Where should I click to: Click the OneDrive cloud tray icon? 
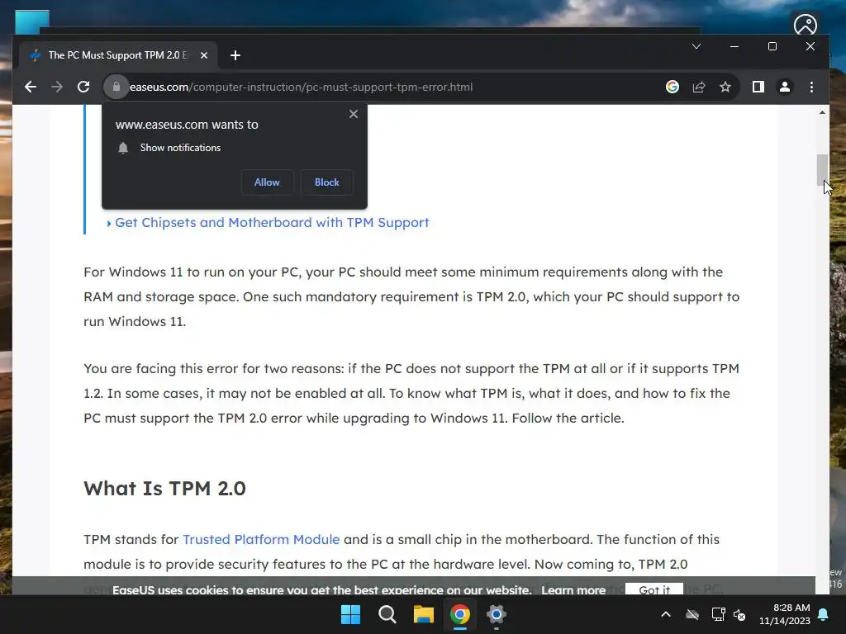click(x=692, y=614)
